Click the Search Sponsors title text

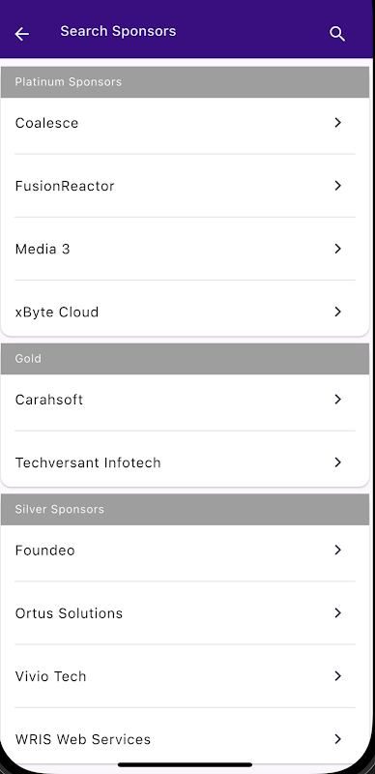coord(118,31)
